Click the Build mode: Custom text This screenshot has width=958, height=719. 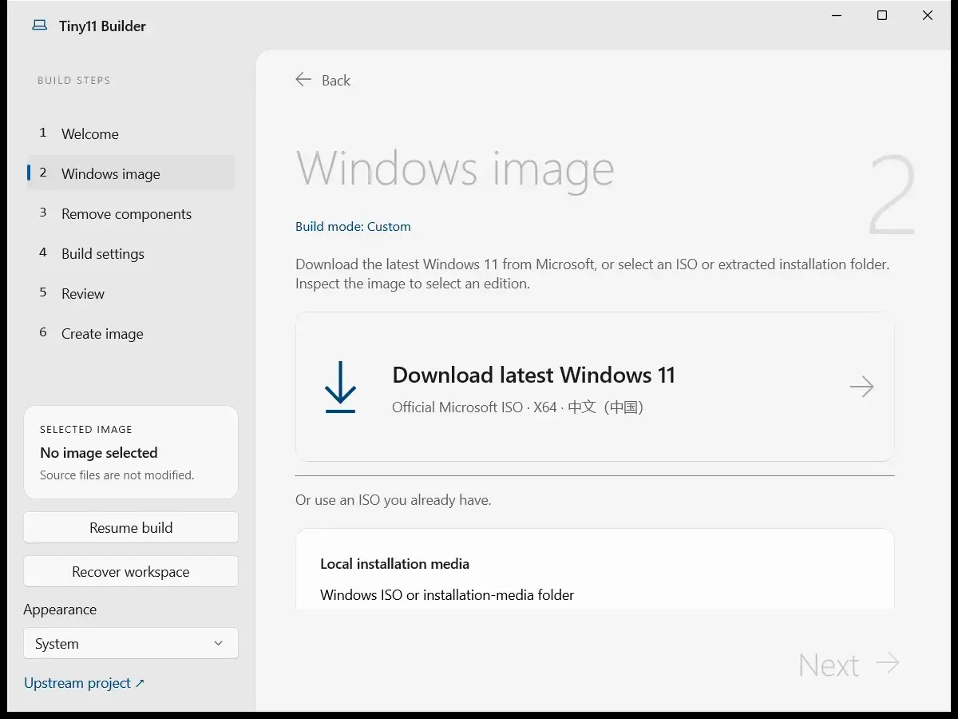point(353,226)
